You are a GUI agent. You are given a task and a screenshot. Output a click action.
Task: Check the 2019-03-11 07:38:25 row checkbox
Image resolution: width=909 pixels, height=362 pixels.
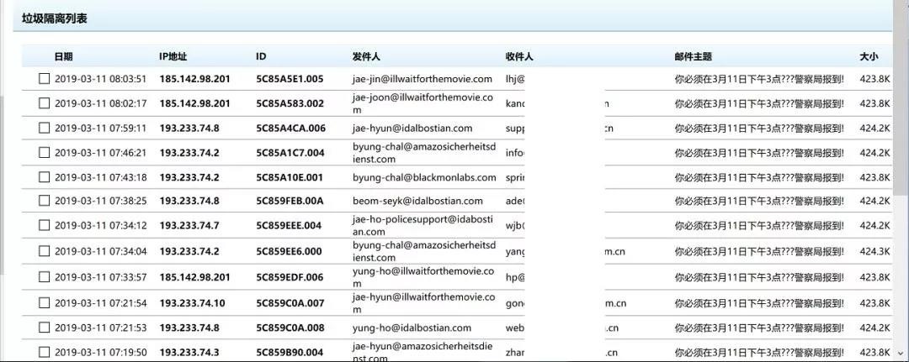[45, 201]
